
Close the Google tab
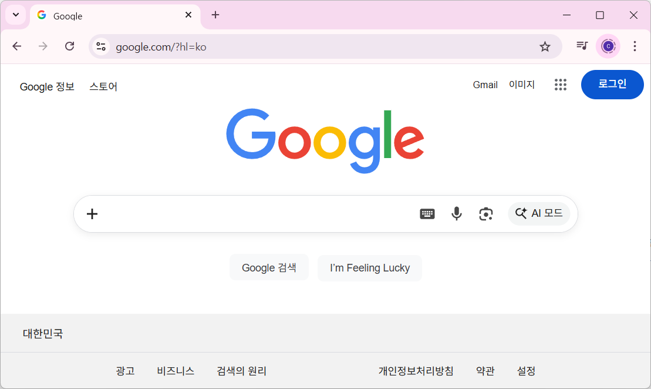coord(188,15)
